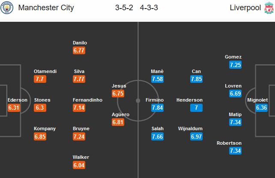The image size is (275, 178).
Task: Click the Liverpool club crest
Action: coord(269,8)
